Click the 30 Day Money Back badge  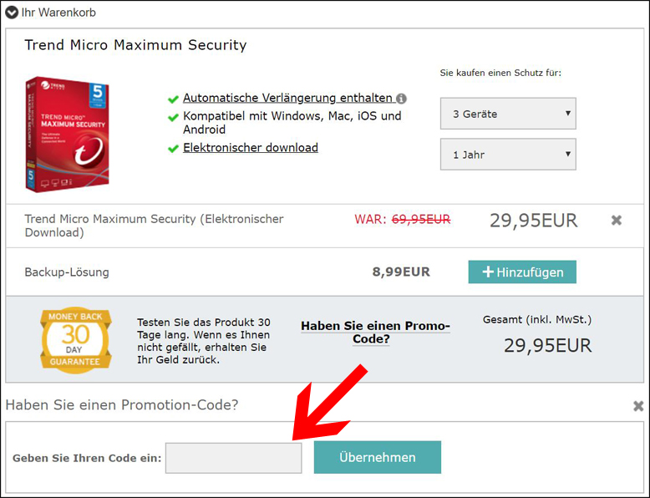(75, 340)
